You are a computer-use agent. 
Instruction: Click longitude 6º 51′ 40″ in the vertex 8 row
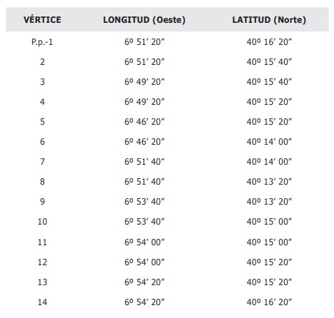tap(144, 182)
